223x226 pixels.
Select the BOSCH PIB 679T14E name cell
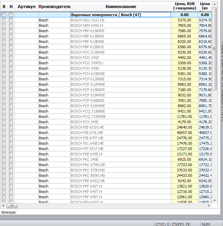pyautogui.click(x=121, y=138)
